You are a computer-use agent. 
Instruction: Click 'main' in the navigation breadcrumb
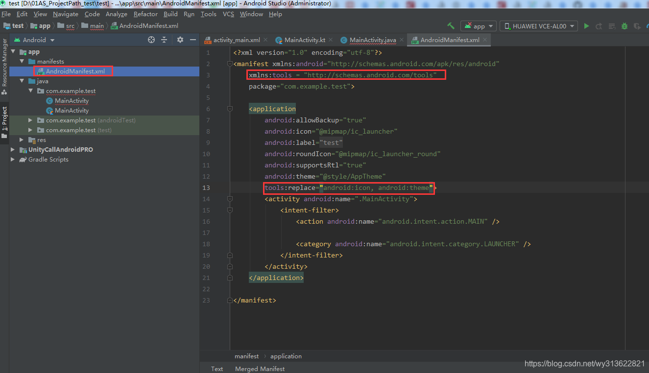[97, 26]
